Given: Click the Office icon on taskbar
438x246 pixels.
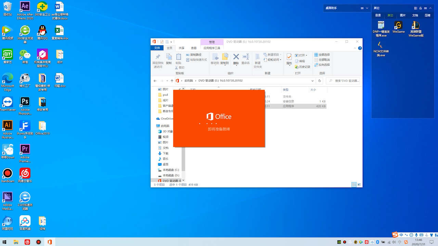Looking at the screenshot, I should pyautogui.click(x=50, y=242).
